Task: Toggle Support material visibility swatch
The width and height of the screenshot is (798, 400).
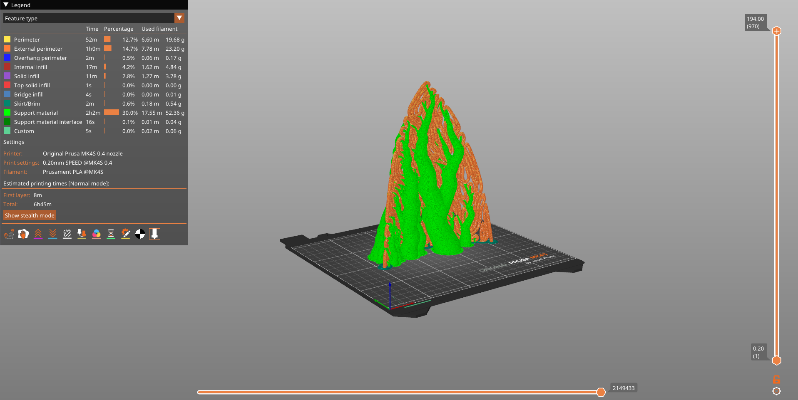Action: (7, 113)
